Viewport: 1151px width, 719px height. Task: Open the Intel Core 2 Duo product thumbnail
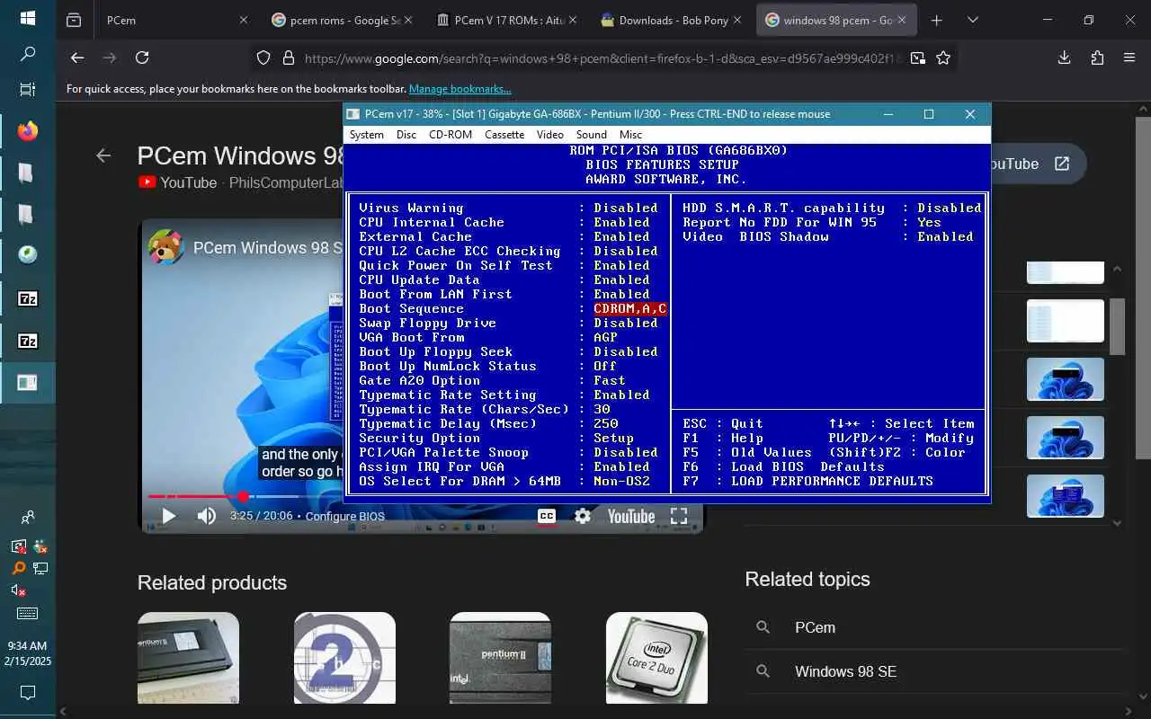pyautogui.click(x=656, y=658)
